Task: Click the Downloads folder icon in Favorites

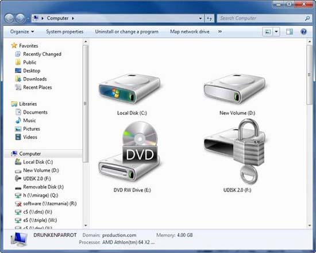Action: pyautogui.click(x=18, y=79)
